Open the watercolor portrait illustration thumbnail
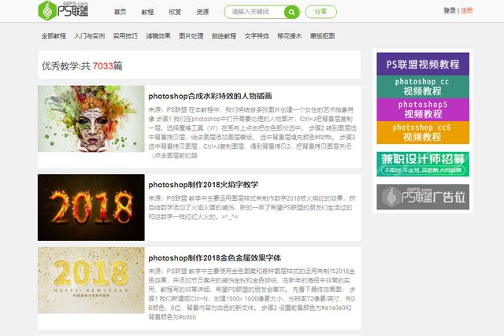The width and height of the screenshot is (504, 336). pos(91,119)
